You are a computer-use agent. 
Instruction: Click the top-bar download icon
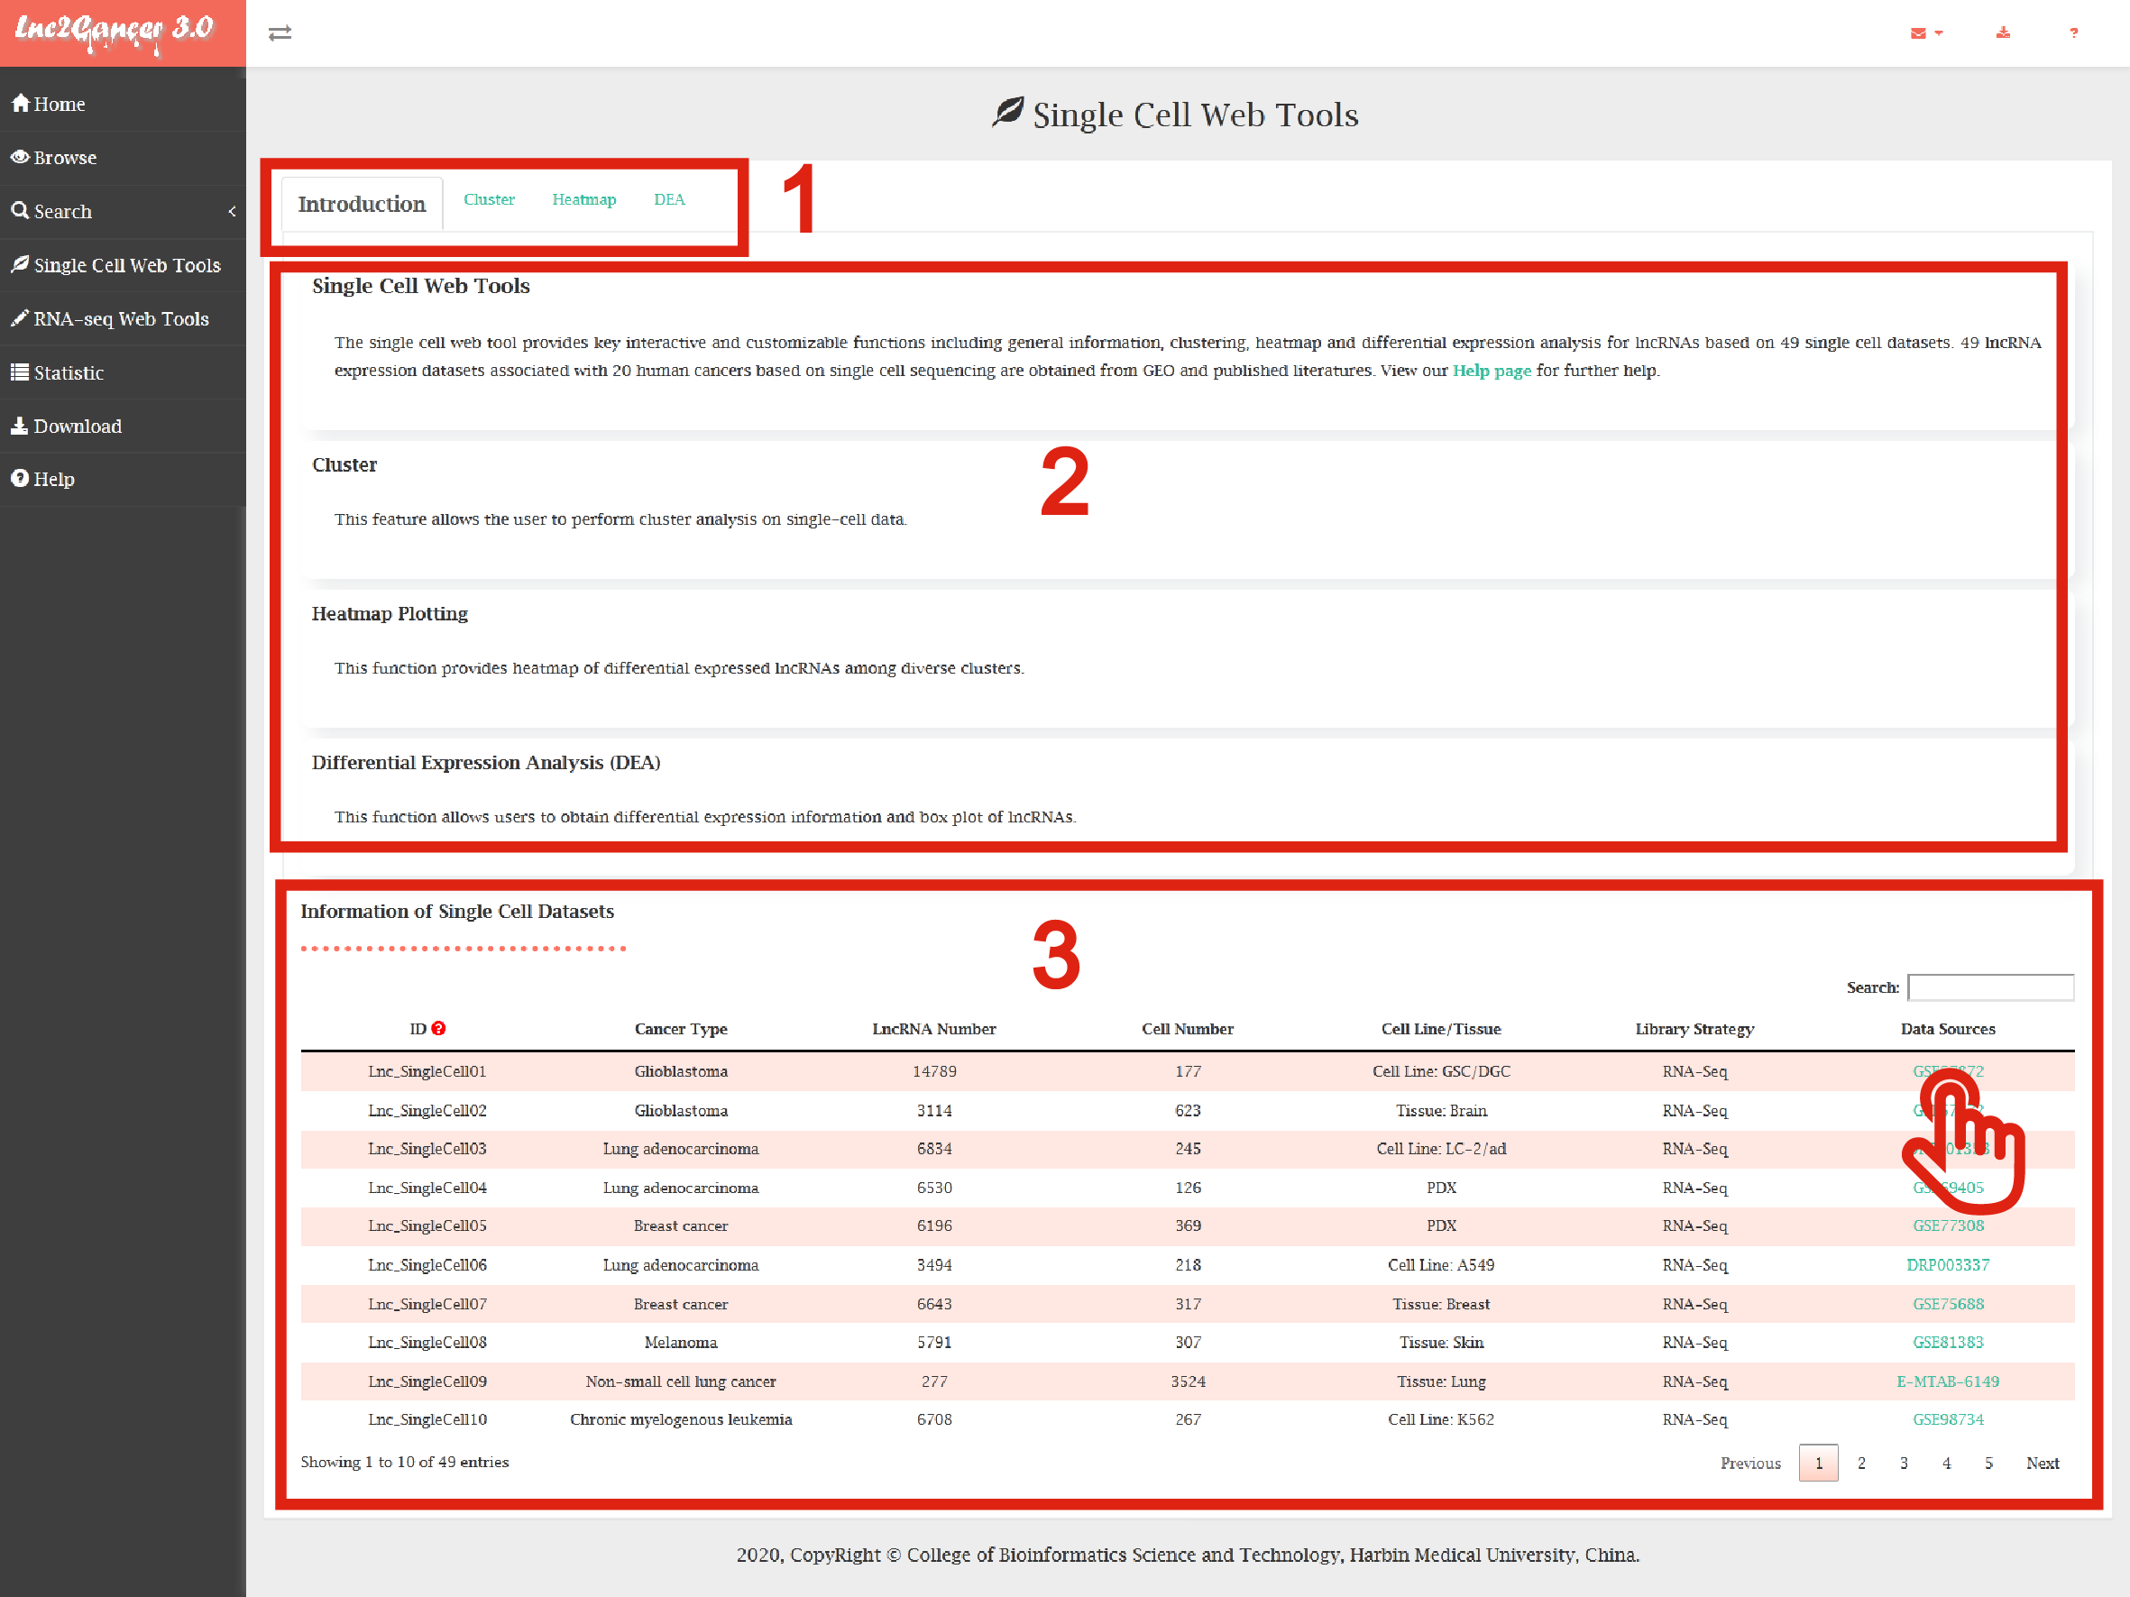2003,33
